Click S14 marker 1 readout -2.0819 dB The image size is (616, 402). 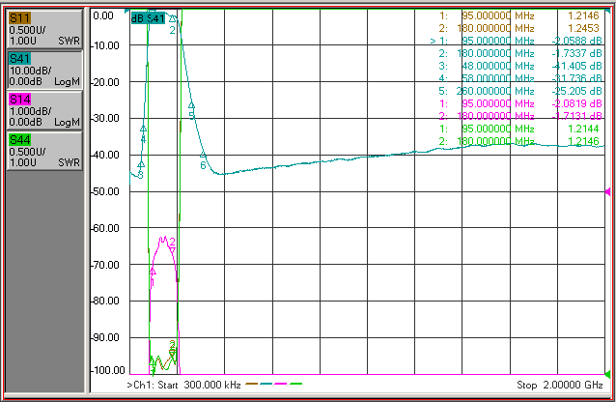[576, 103]
